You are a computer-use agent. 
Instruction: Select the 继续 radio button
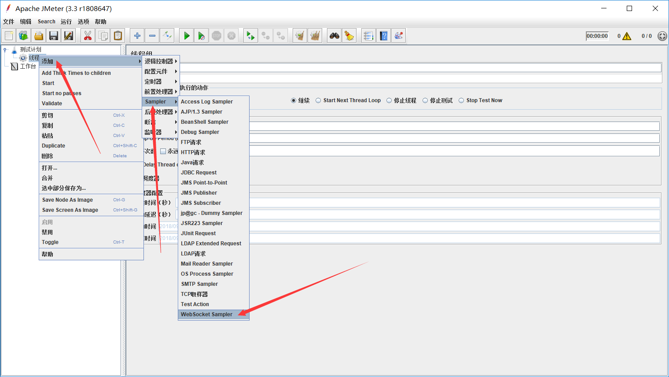(294, 100)
